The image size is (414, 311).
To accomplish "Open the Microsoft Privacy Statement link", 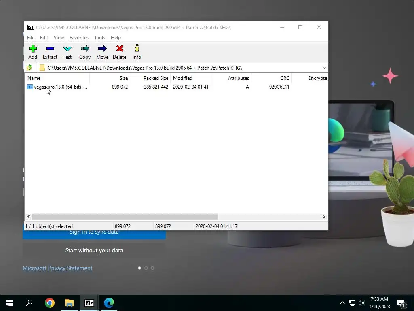I will click(x=57, y=268).
